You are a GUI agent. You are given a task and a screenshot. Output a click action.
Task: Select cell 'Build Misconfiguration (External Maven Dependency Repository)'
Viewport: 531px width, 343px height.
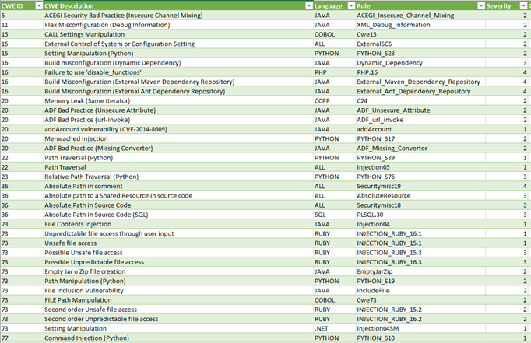coord(178,82)
